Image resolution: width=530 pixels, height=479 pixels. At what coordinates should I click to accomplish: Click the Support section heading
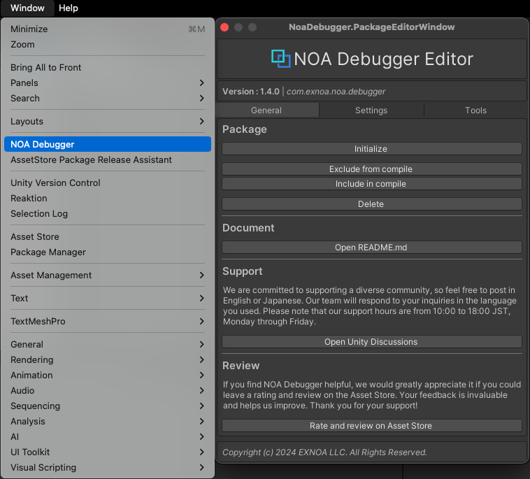pyautogui.click(x=243, y=271)
